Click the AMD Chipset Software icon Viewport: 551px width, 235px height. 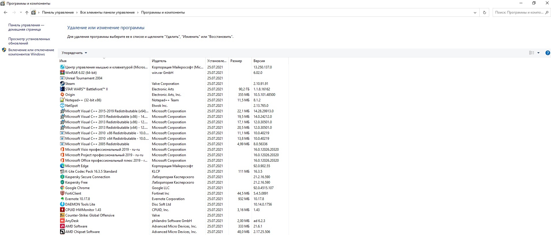click(62, 232)
